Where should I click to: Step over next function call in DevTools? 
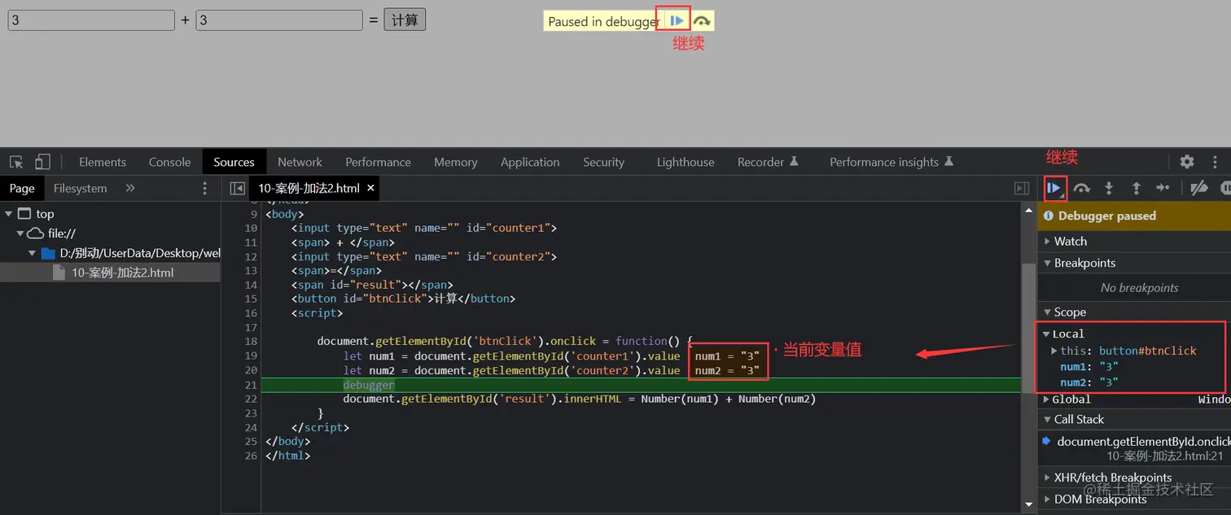(x=1081, y=188)
